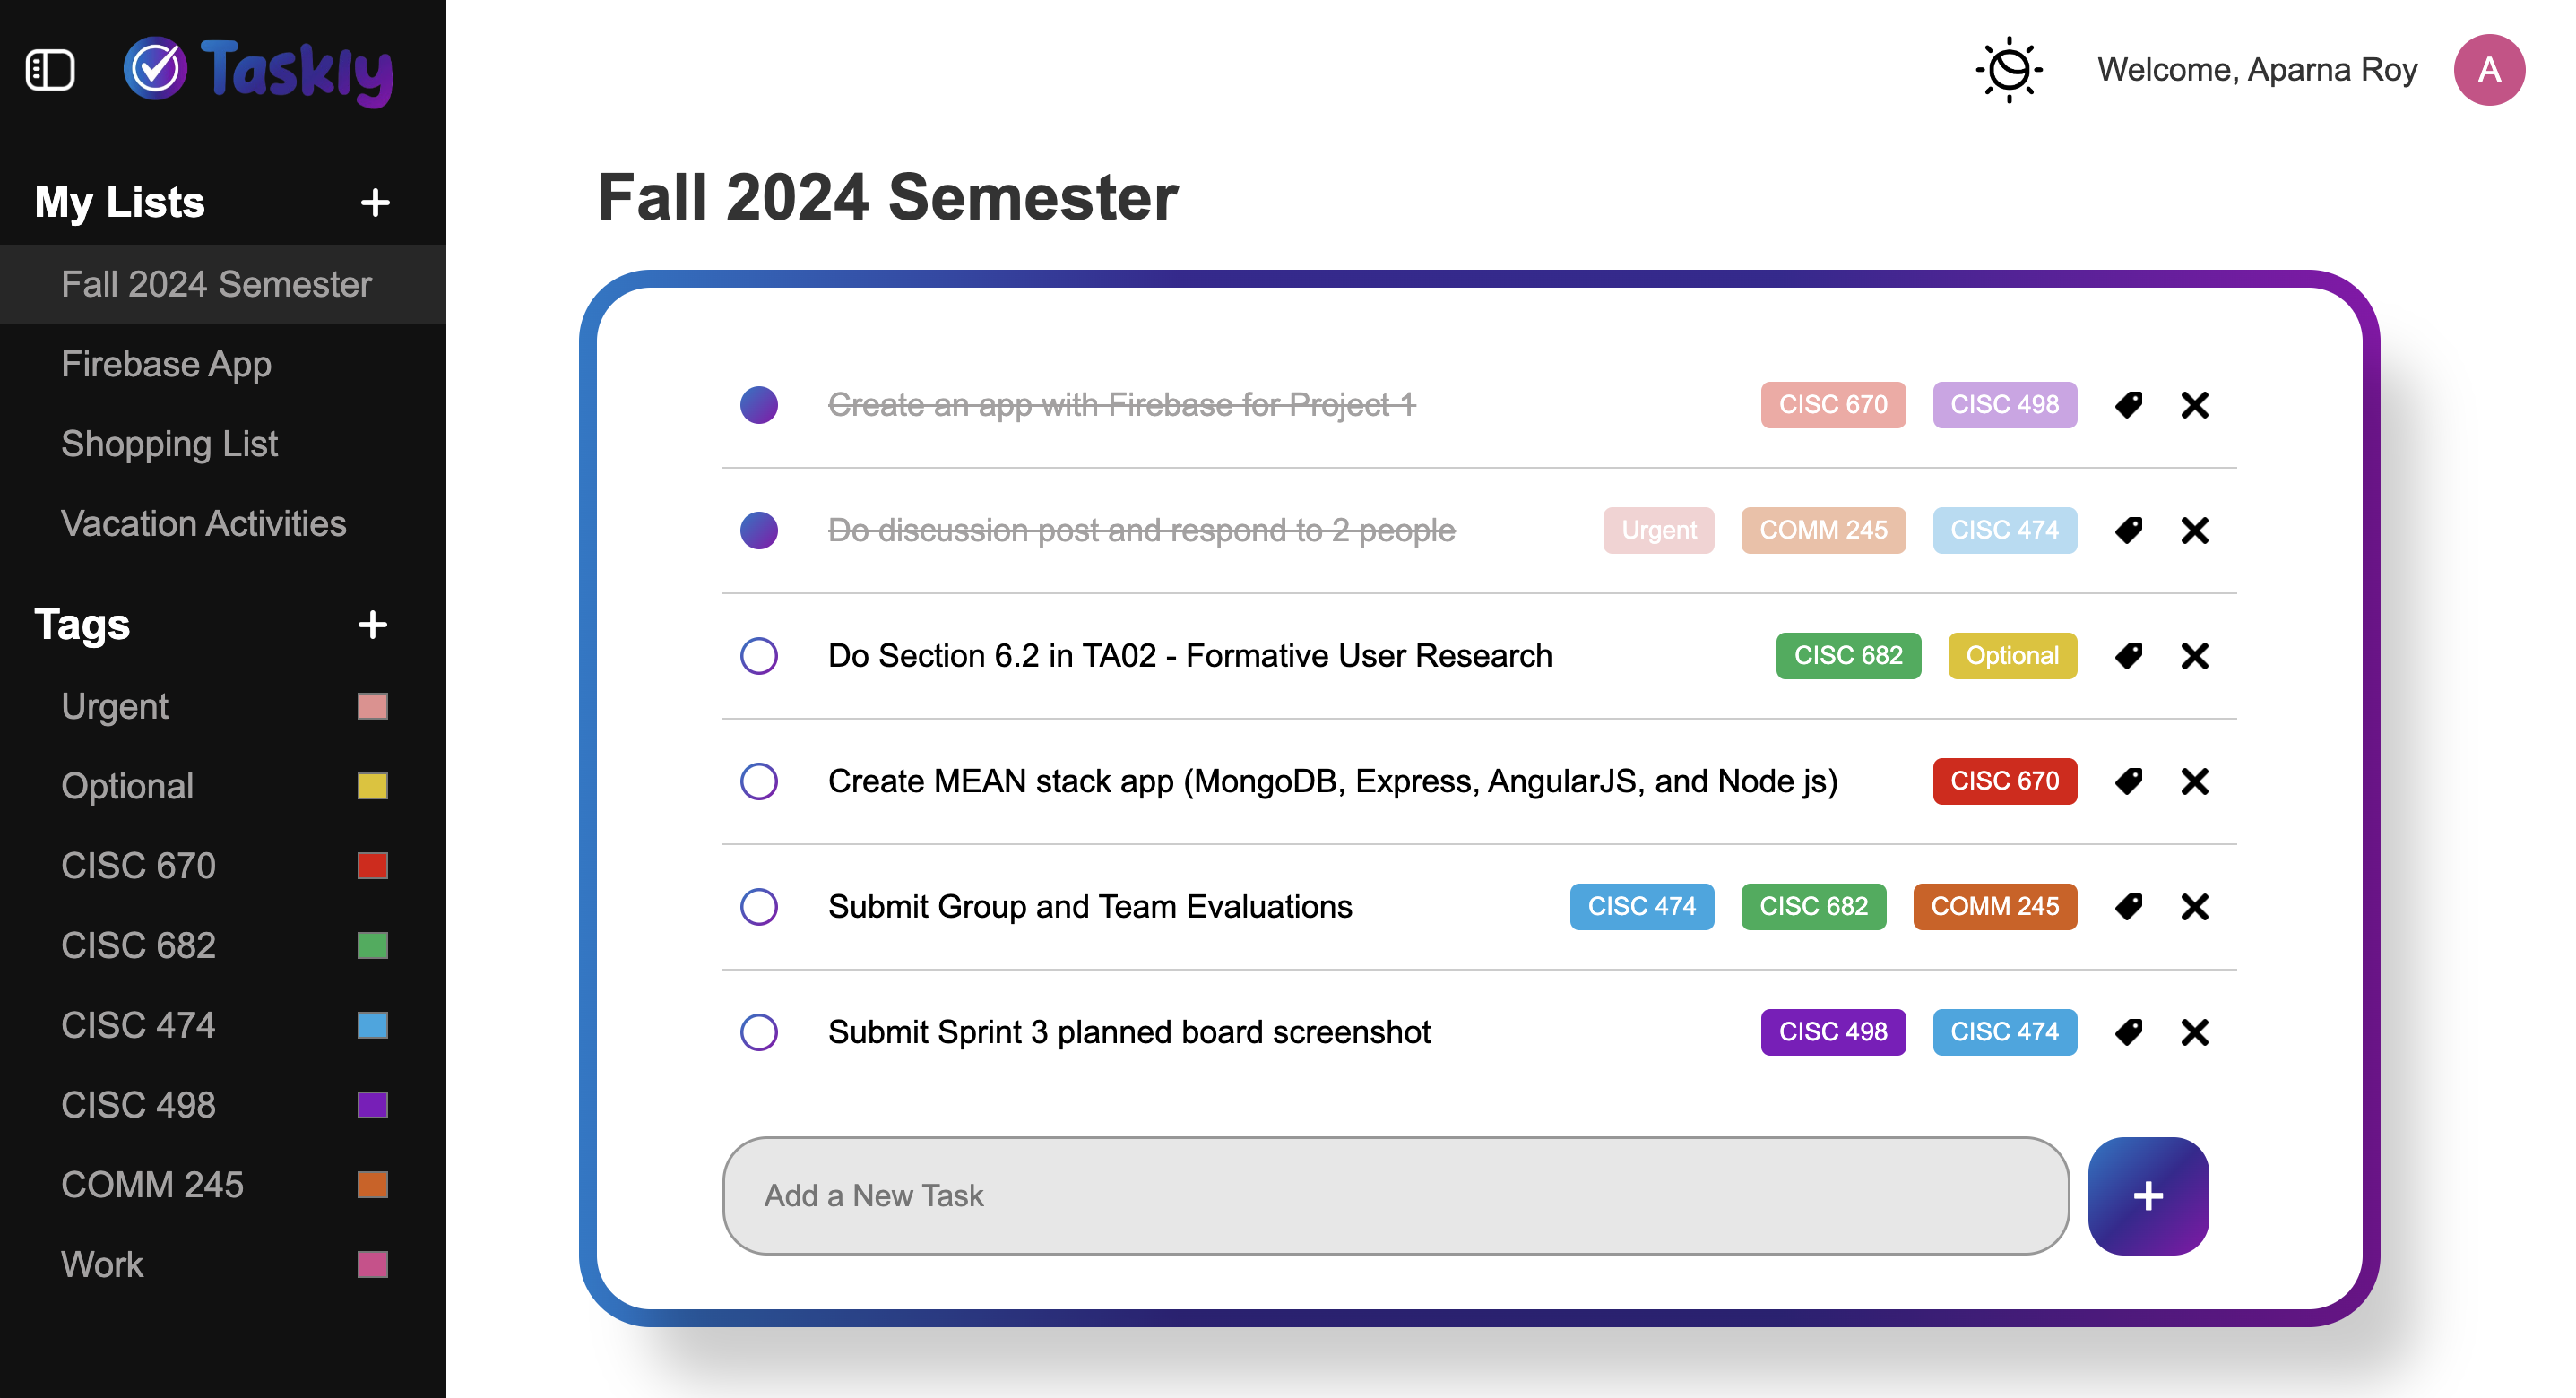Uncheck the completed discussion post task
This screenshot has height=1398, width=2576.
759,530
